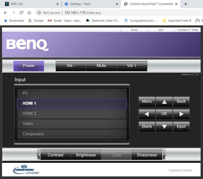This screenshot has height=179, width=203.
Task: Open the Brightness adjustment
Action: [x=86, y=155]
